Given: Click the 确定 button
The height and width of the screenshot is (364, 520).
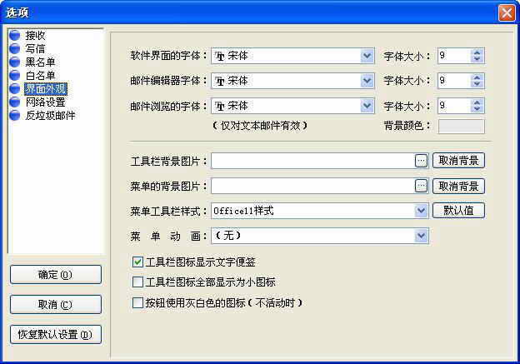Looking at the screenshot, I should click(x=56, y=274).
